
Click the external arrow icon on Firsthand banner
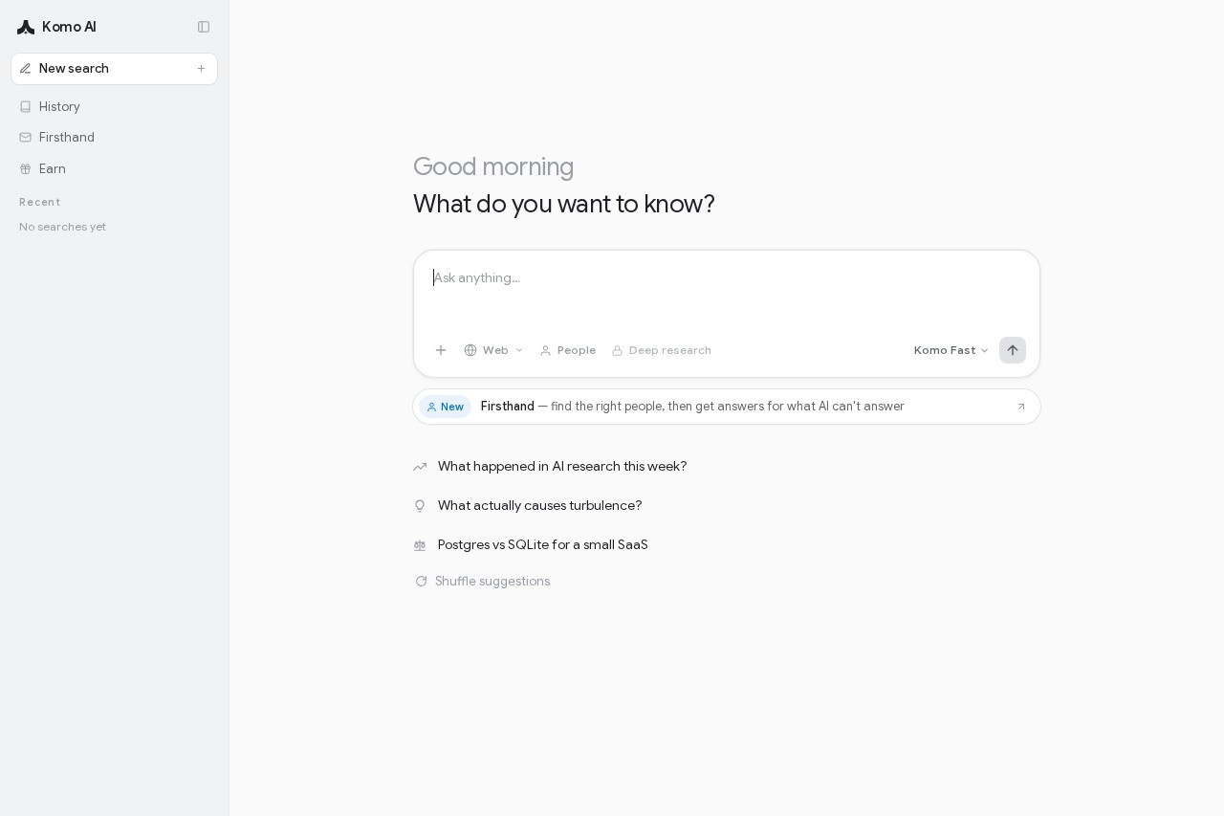click(x=1021, y=407)
